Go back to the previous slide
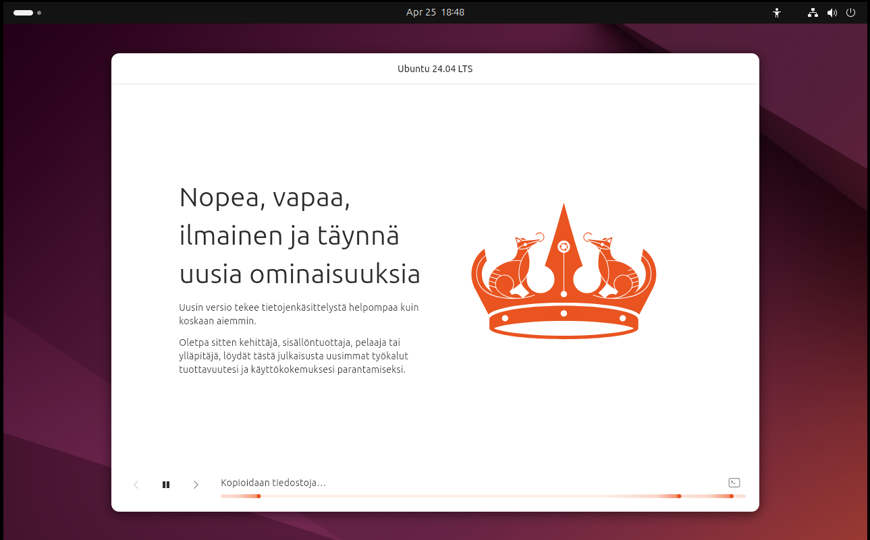Screen dimensions: 870x540 tap(136, 485)
